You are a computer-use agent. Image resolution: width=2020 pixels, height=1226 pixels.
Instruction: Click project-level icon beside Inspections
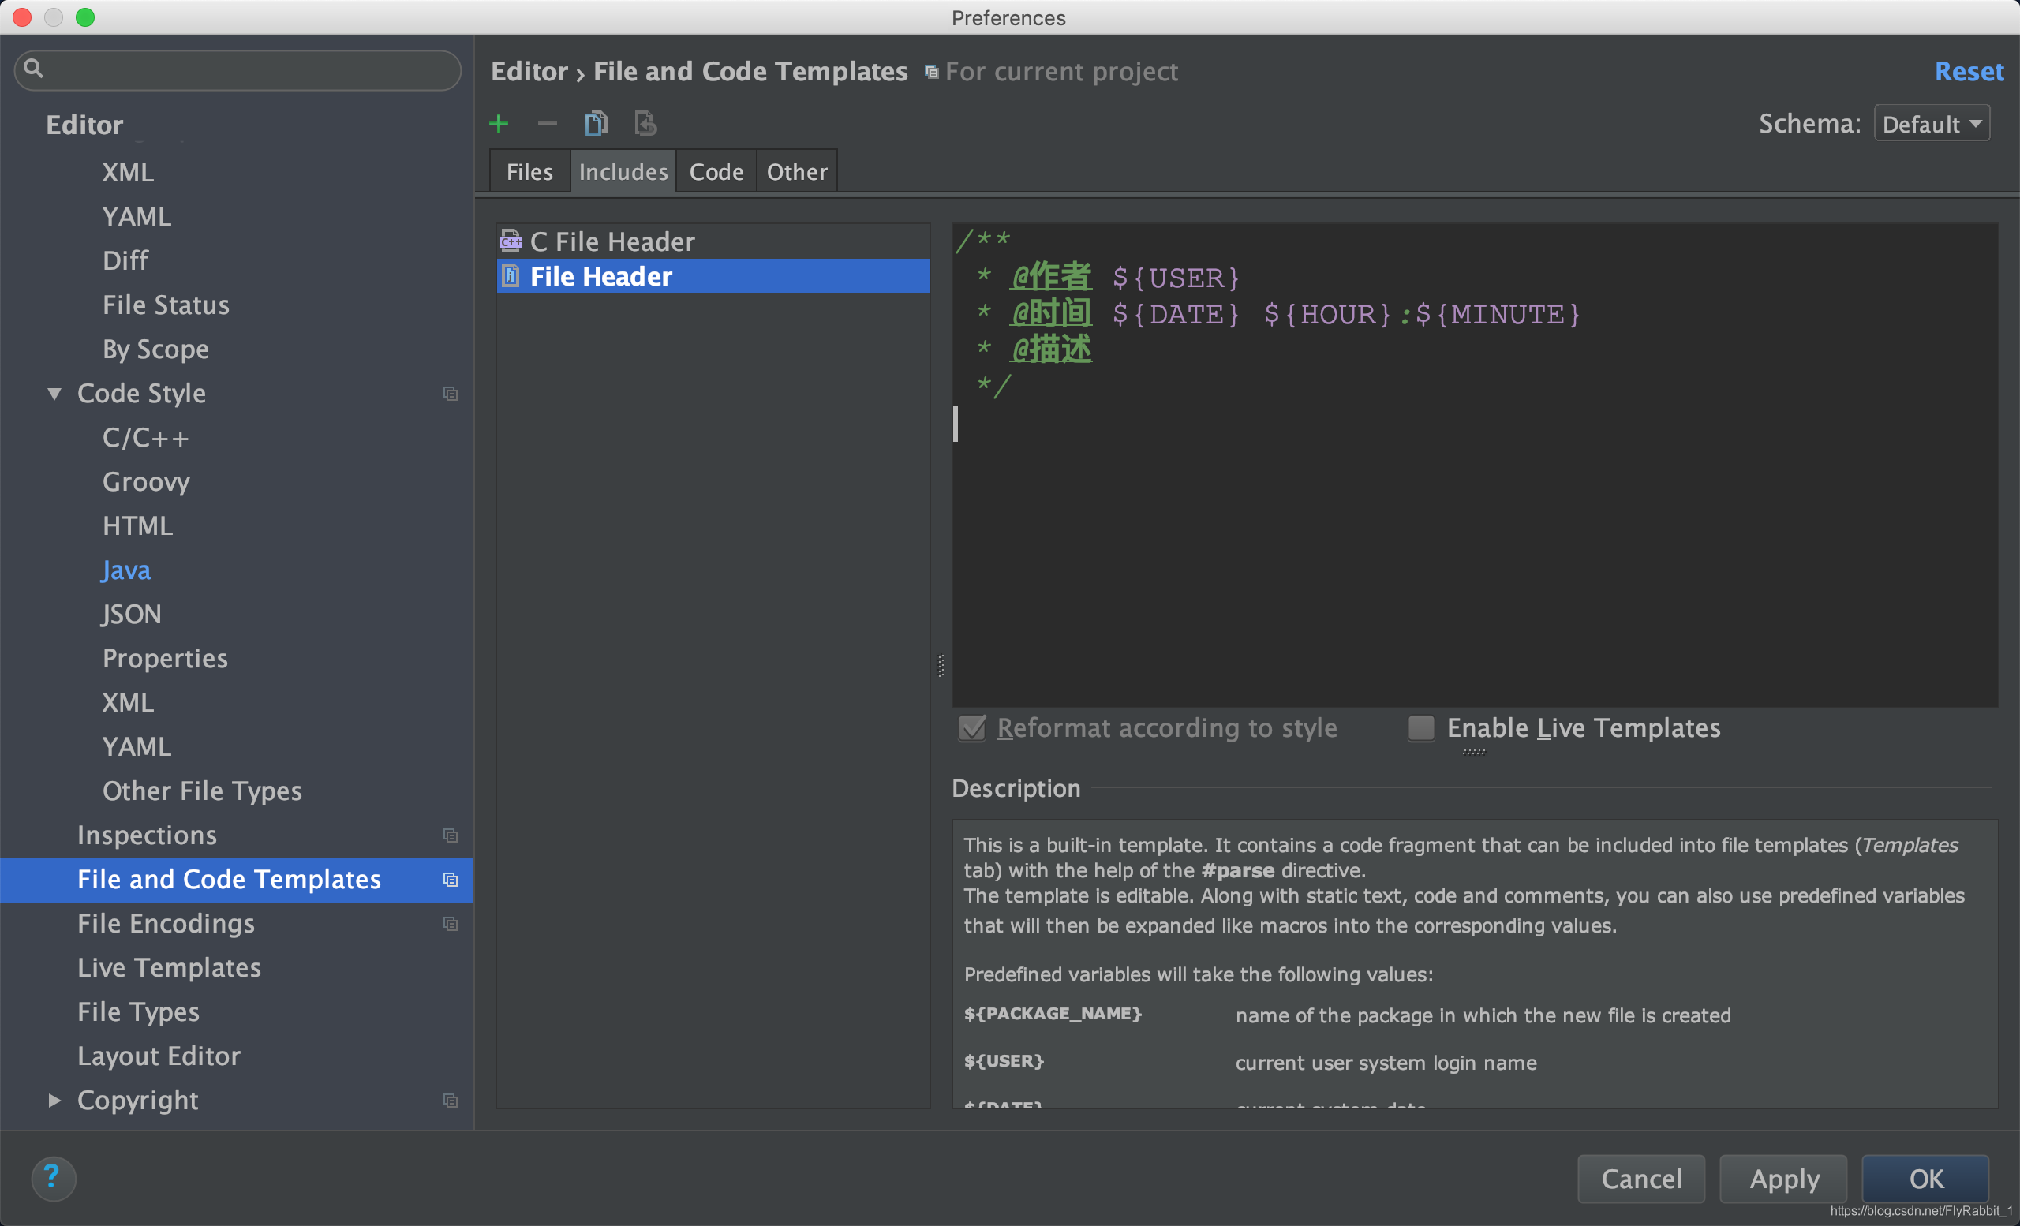tap(450, 835)
